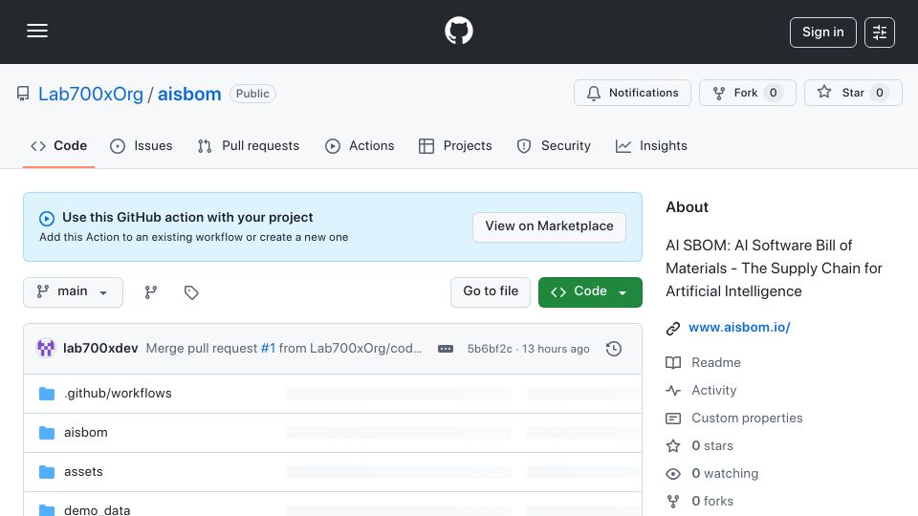Viewport: 918px width, 516px height.
Task: Open the aisbom folder
Action: click(x=85, y=432)
